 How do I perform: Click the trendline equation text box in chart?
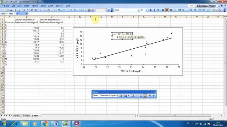click(x=122, y=36)
